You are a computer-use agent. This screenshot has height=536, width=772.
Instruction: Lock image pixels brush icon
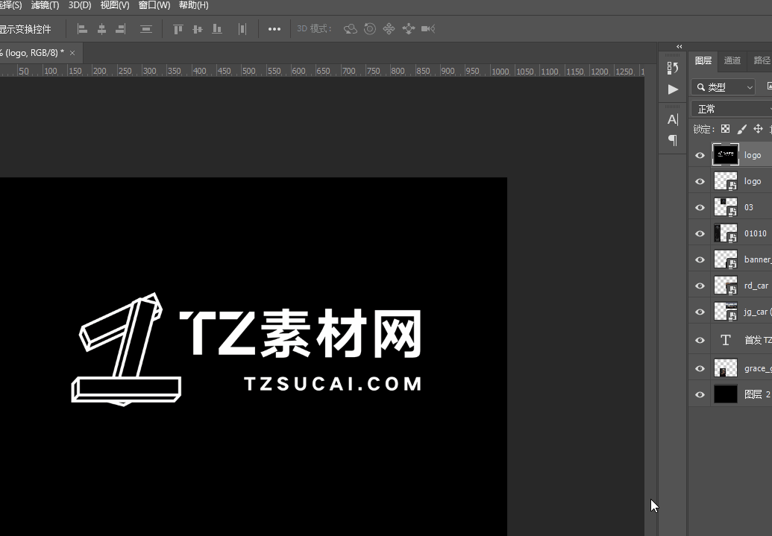pyautogui.click(x=741, y=129)
